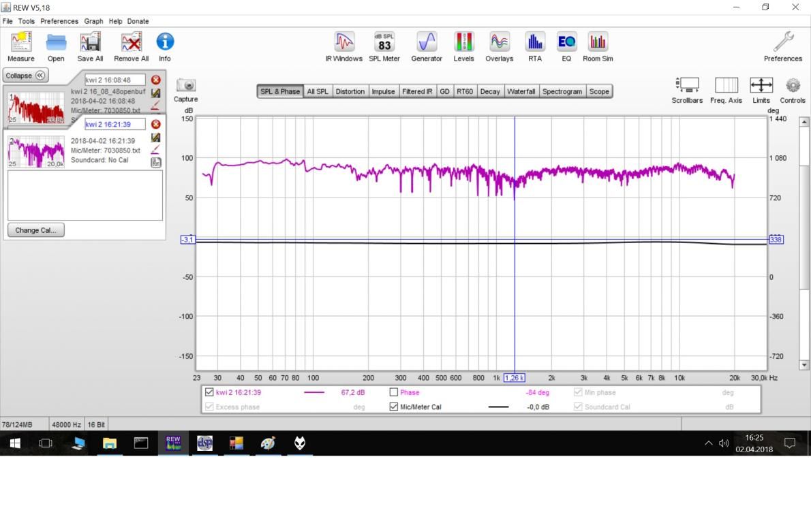Delete measurement kwi 2 16:08:48
Image resolution: width=811 pixels, height=523 pixels.
[x=155, y=80]
